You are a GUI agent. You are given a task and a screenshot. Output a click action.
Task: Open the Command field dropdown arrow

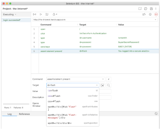103,79
